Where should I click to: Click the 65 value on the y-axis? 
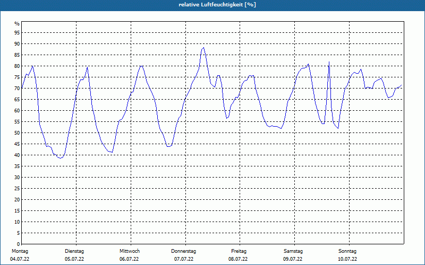point(17,100)
